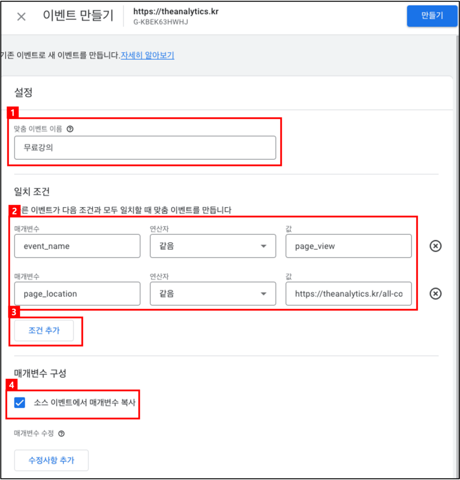Click the event_name parameter field
The width and height of the screenshot is (460, 480).
[77, 246]
